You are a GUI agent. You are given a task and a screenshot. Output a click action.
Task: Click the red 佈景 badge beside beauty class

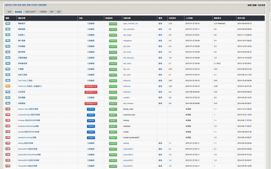point(8,109)
